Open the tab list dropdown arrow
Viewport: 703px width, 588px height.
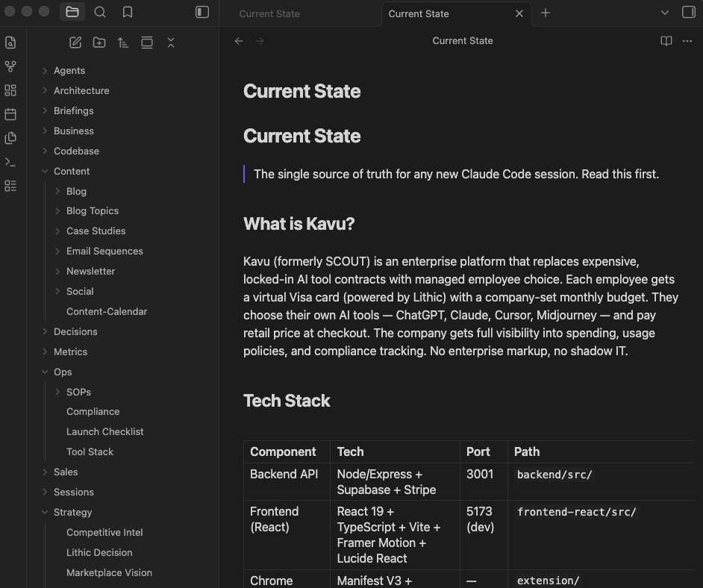pyautogui.click(x=665, y=13)
